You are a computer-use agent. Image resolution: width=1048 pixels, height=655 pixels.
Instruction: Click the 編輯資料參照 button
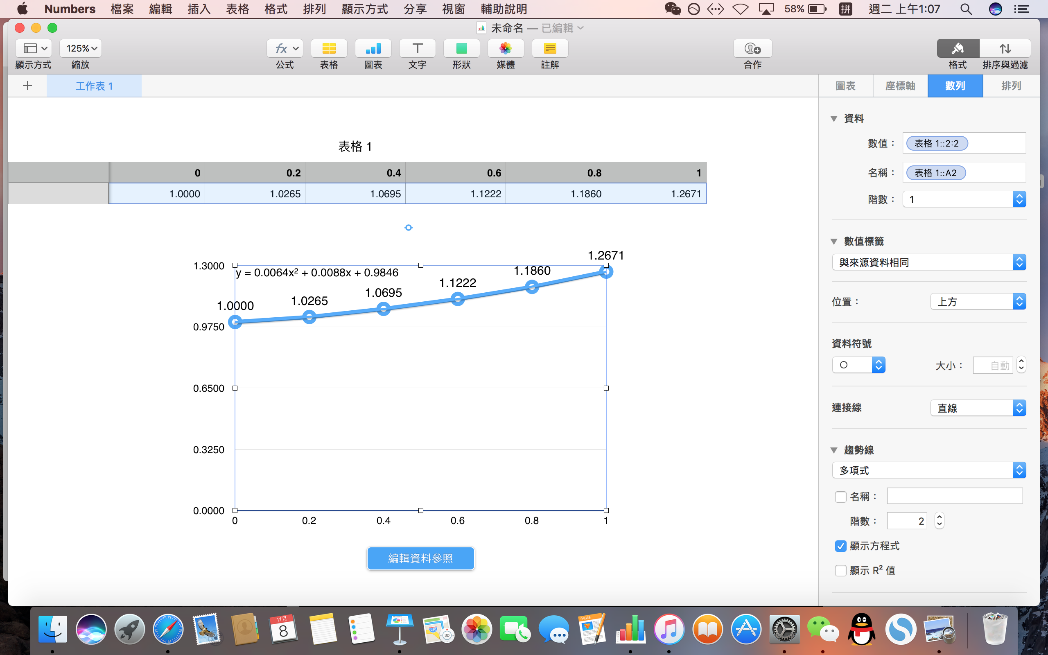click(x=420, y=558)
